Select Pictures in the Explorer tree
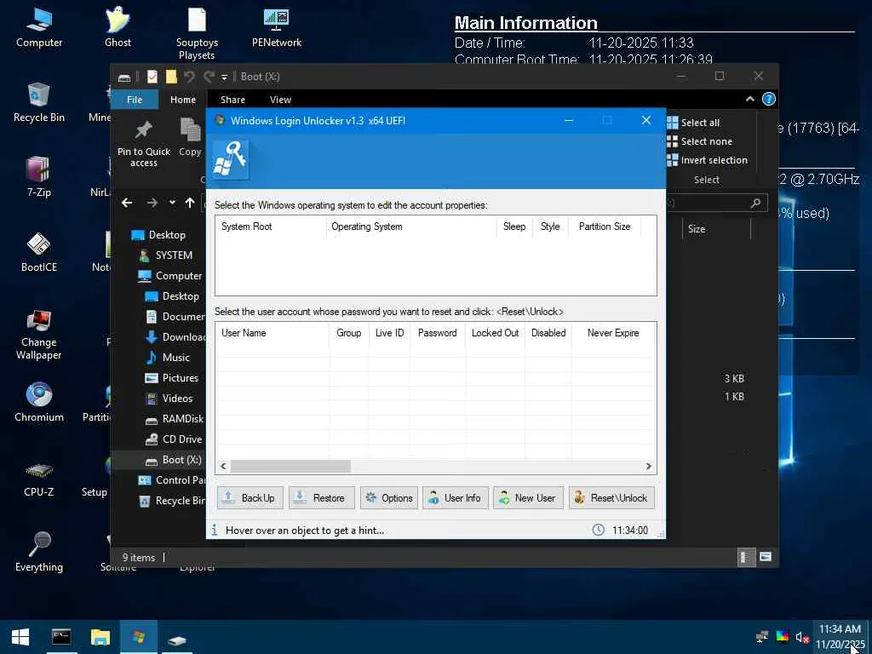Image resolution: width=872 pixels, height=654 pixels. tap(171, 377)
